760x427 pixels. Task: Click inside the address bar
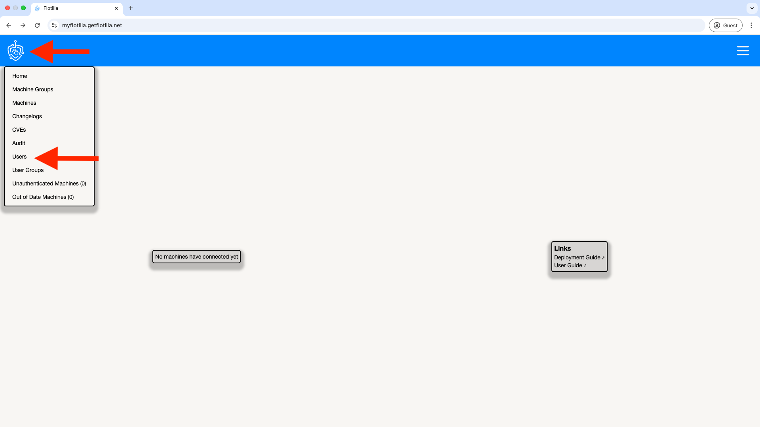pos(237,25)
